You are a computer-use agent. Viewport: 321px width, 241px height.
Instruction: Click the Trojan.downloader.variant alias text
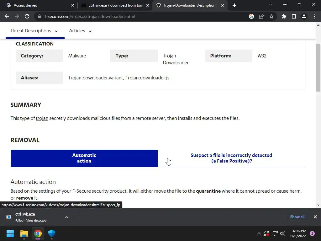96,78
